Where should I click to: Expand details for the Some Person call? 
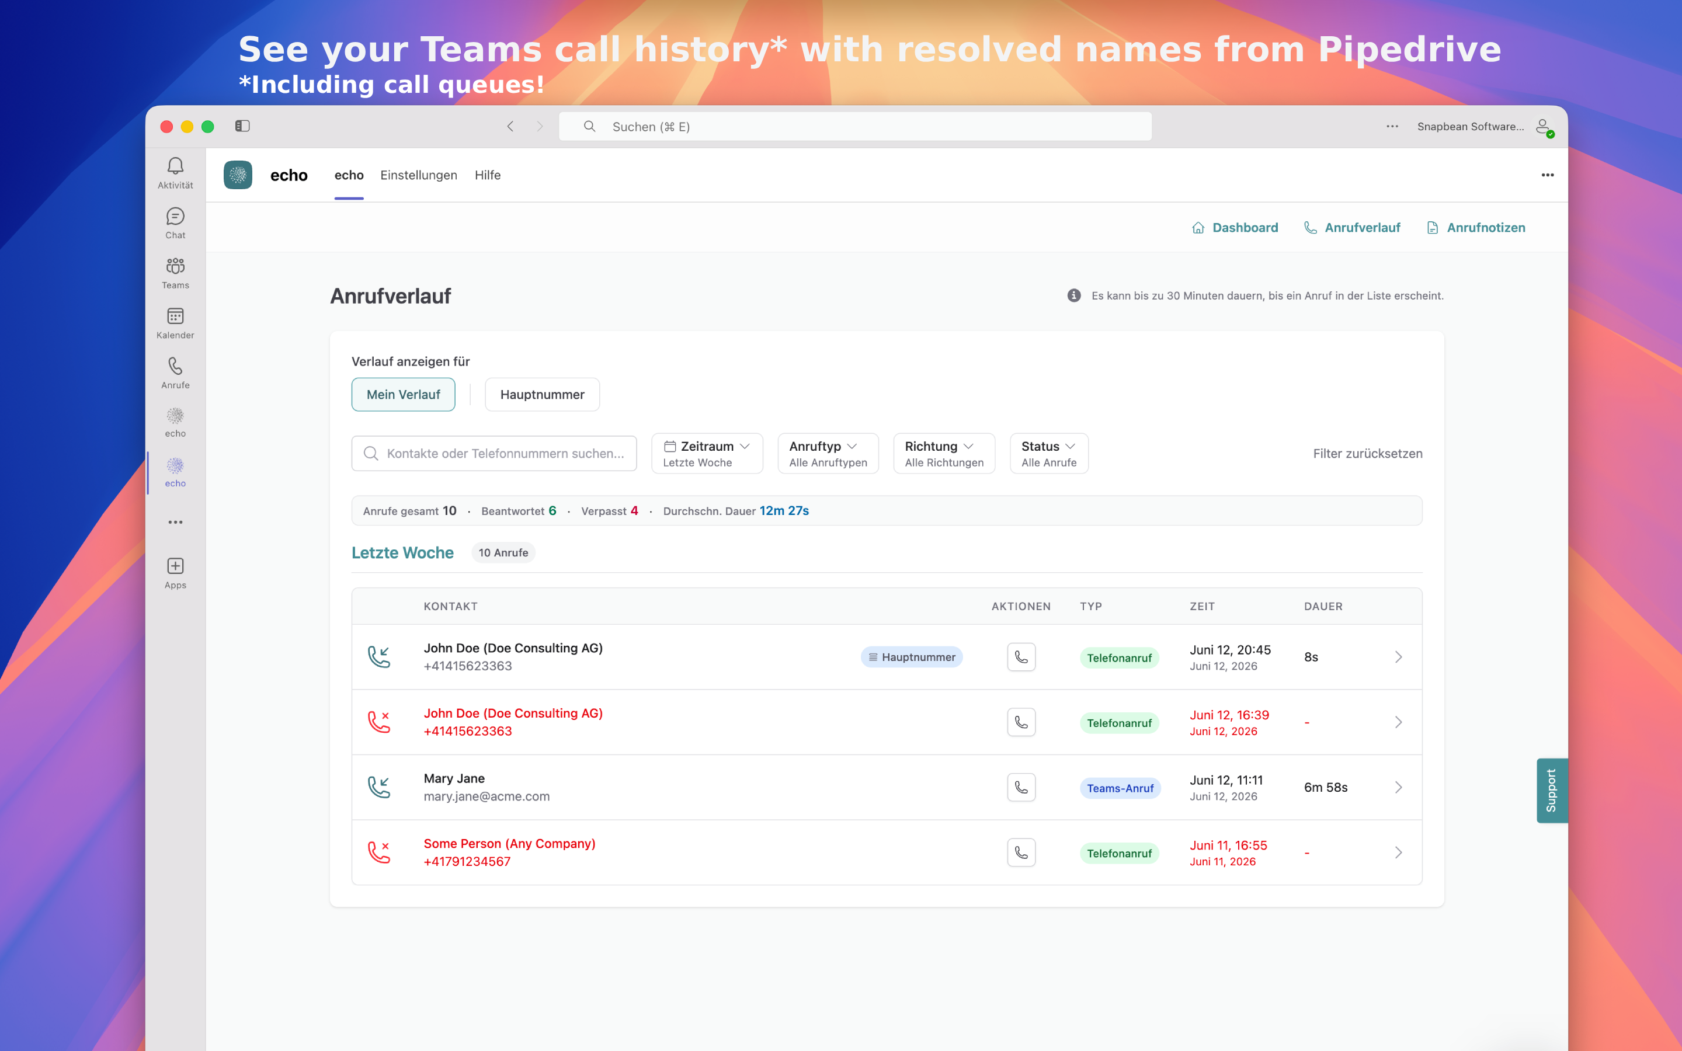[1398, 852]
